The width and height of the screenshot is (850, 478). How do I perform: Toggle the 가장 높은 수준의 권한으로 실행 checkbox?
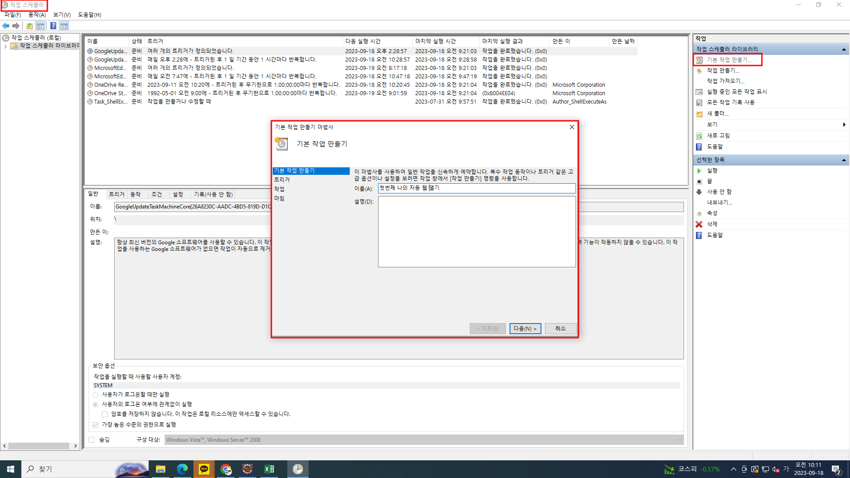click(95, 425)
